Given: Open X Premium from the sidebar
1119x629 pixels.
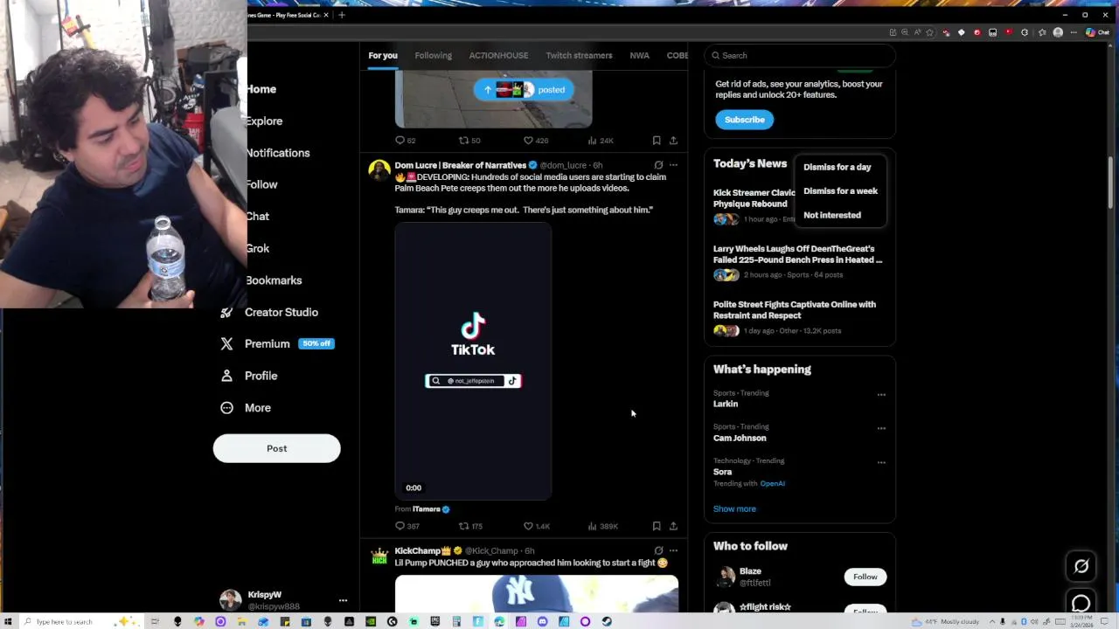Looking at the screenshot, I should tap(276, 343).
